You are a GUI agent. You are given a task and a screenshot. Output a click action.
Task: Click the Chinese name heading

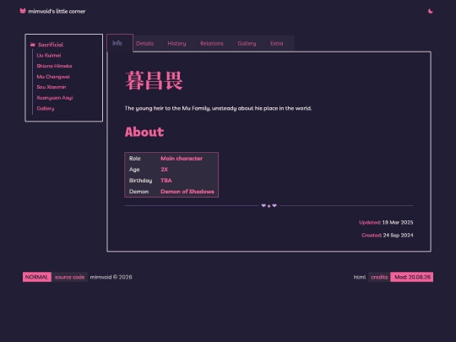click(154, 80)
